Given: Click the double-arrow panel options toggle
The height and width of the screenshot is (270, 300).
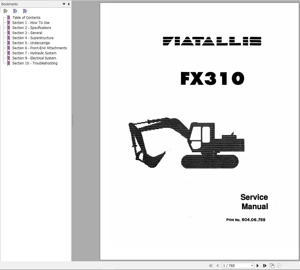Looking at the screenshot, I should coord(64,4).
